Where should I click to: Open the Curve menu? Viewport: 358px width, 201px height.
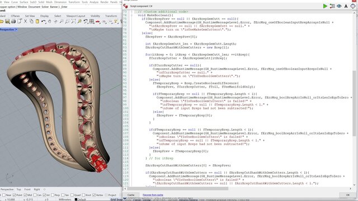(x=15, y=2)
